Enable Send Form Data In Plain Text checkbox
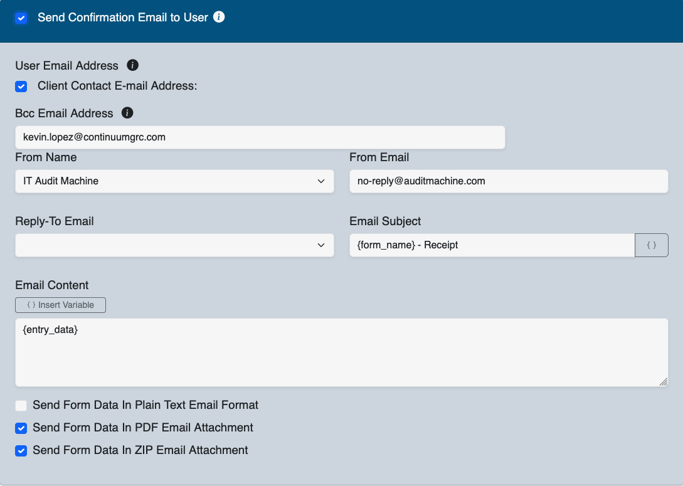683x486 pixels. 21,406
